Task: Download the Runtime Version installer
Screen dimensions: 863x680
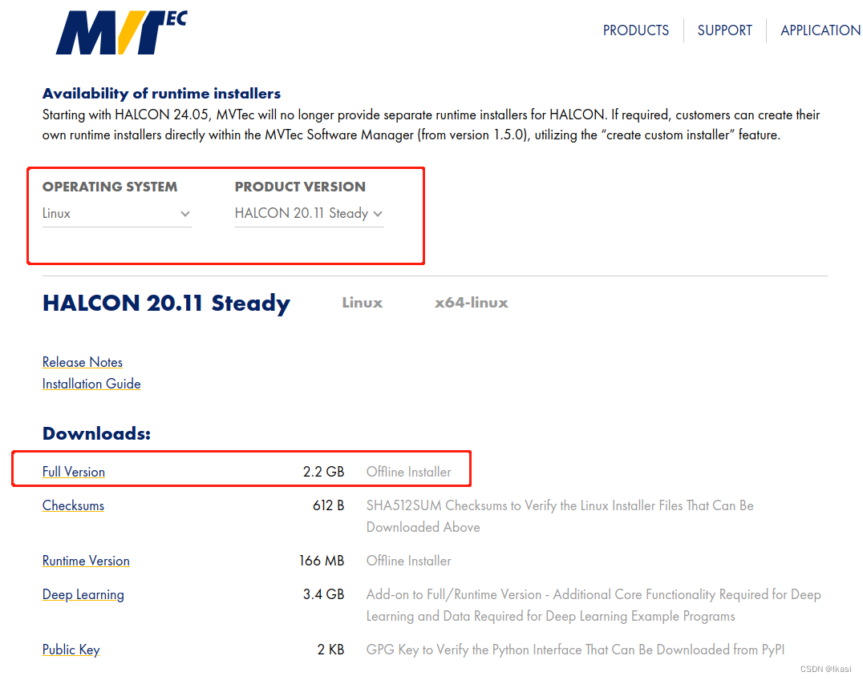Action: 86,561
